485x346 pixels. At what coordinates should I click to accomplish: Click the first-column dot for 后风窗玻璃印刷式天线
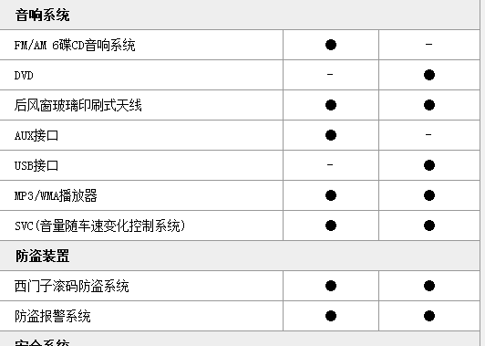[x=331, y=105]
